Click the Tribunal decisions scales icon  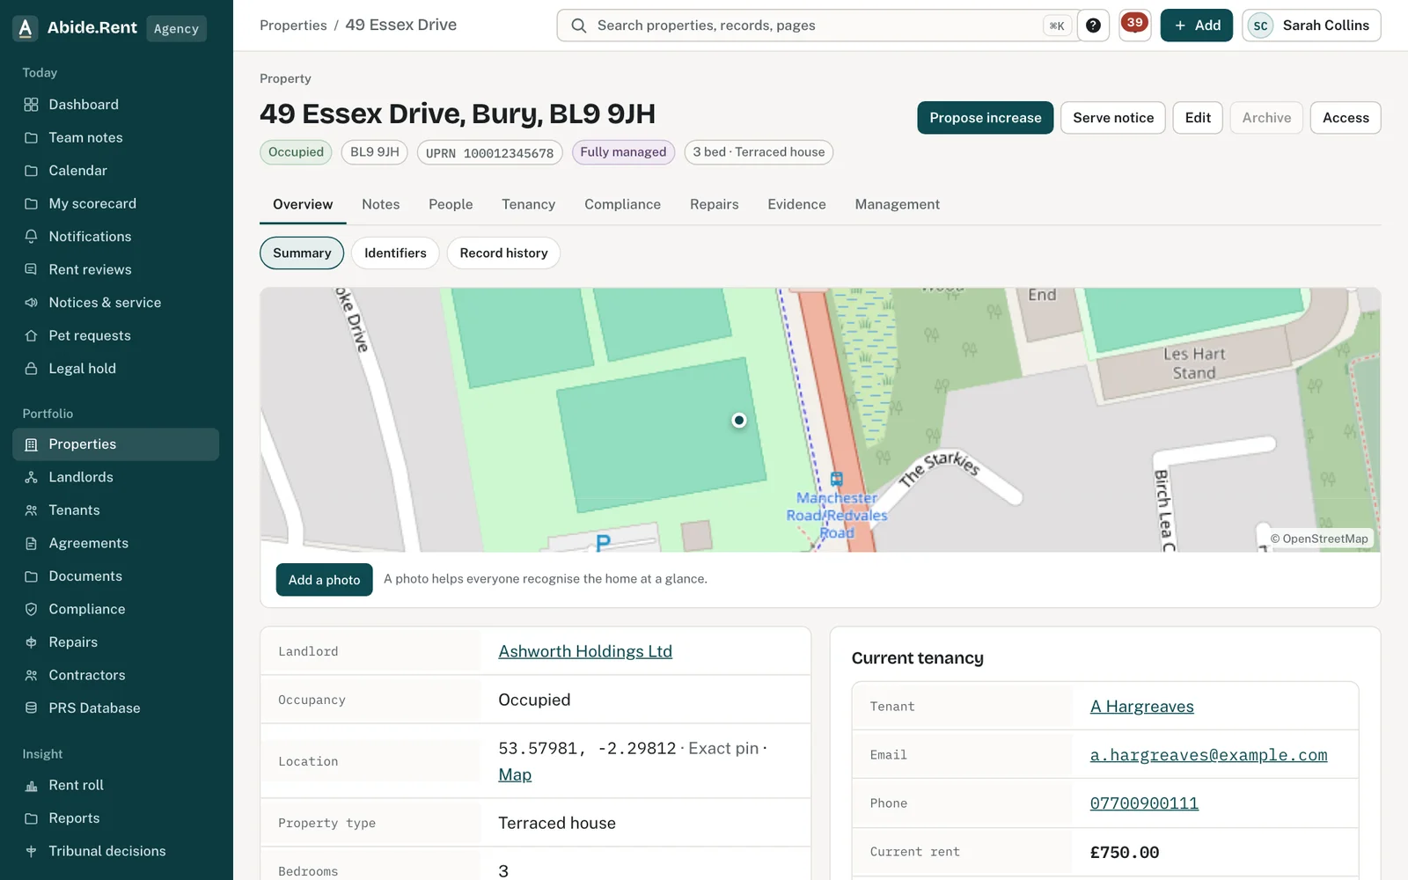(31, 851)
